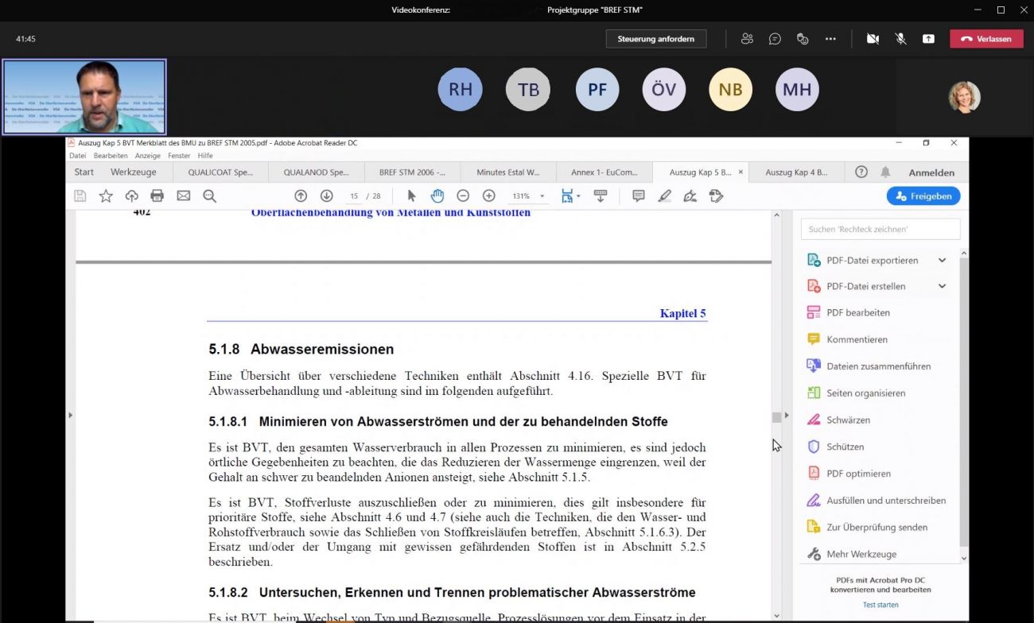1034x623 pixels.
Task: Open the Fenster menu
Action: (x=179, y=156)
